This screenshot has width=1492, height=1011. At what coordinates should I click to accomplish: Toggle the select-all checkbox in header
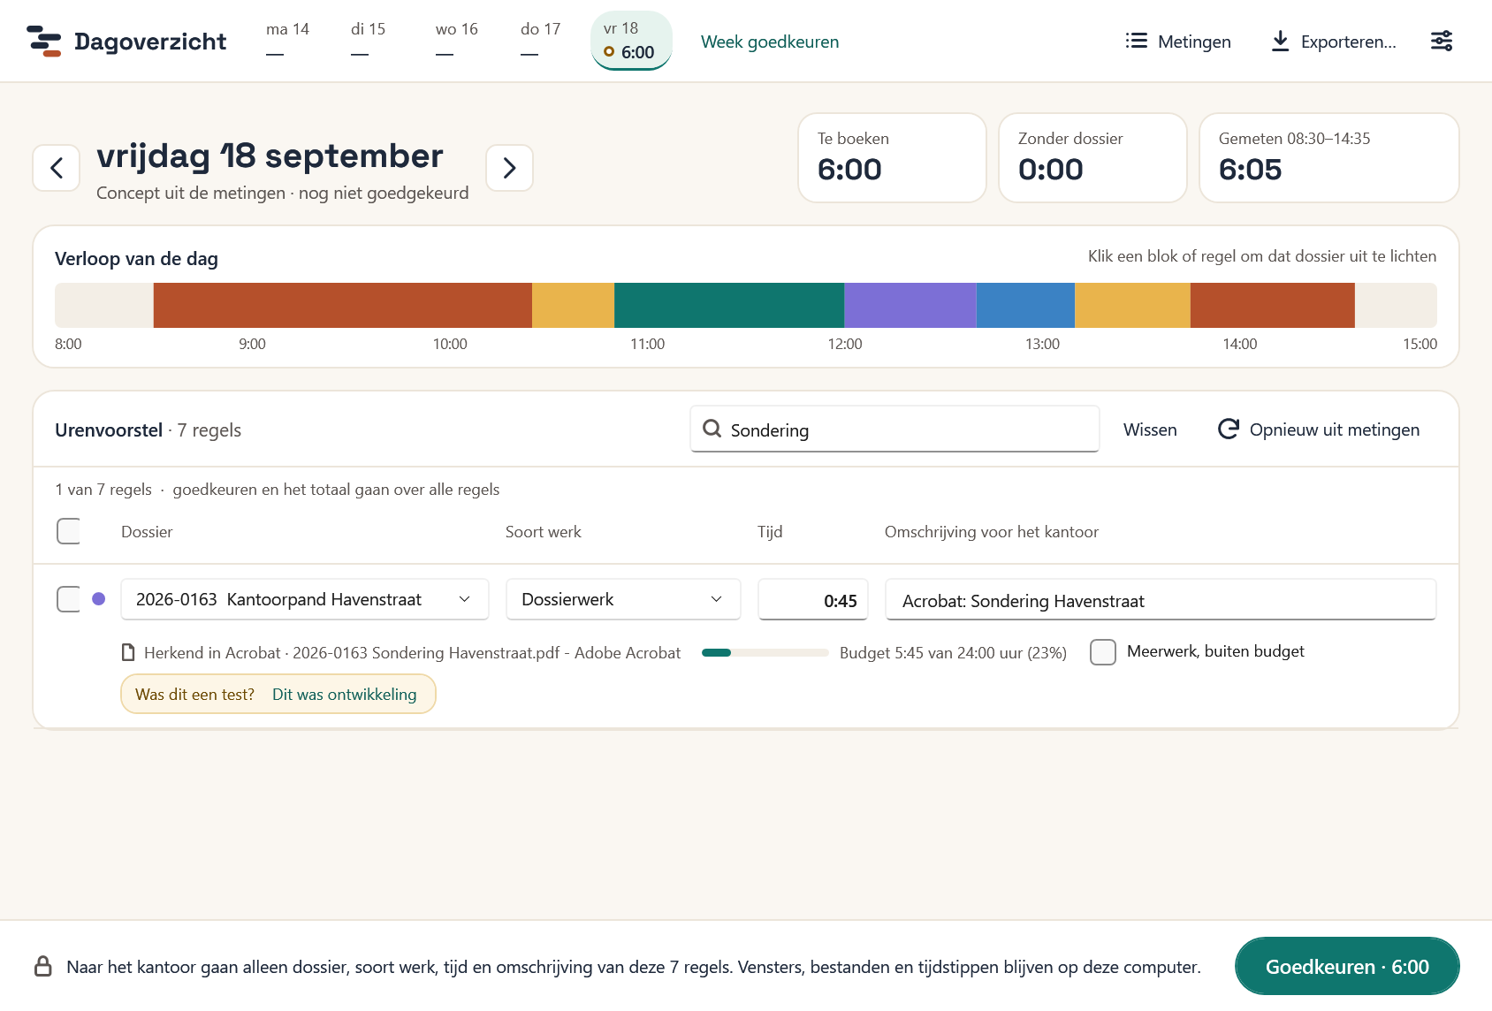click(68, 531)
